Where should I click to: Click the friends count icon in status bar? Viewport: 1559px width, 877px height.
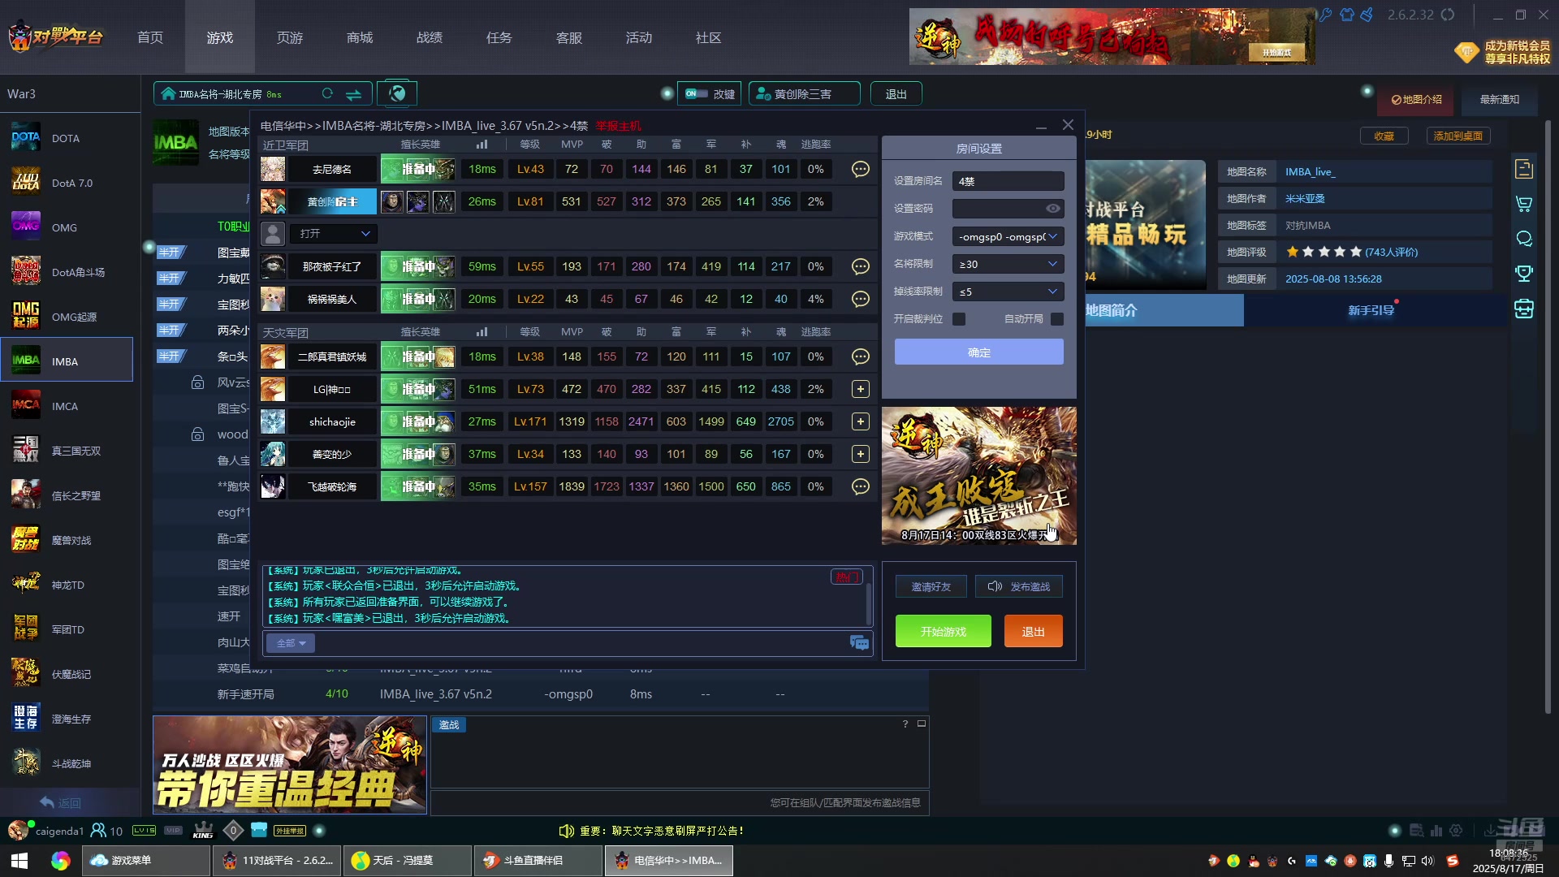(x=98, y=831)
